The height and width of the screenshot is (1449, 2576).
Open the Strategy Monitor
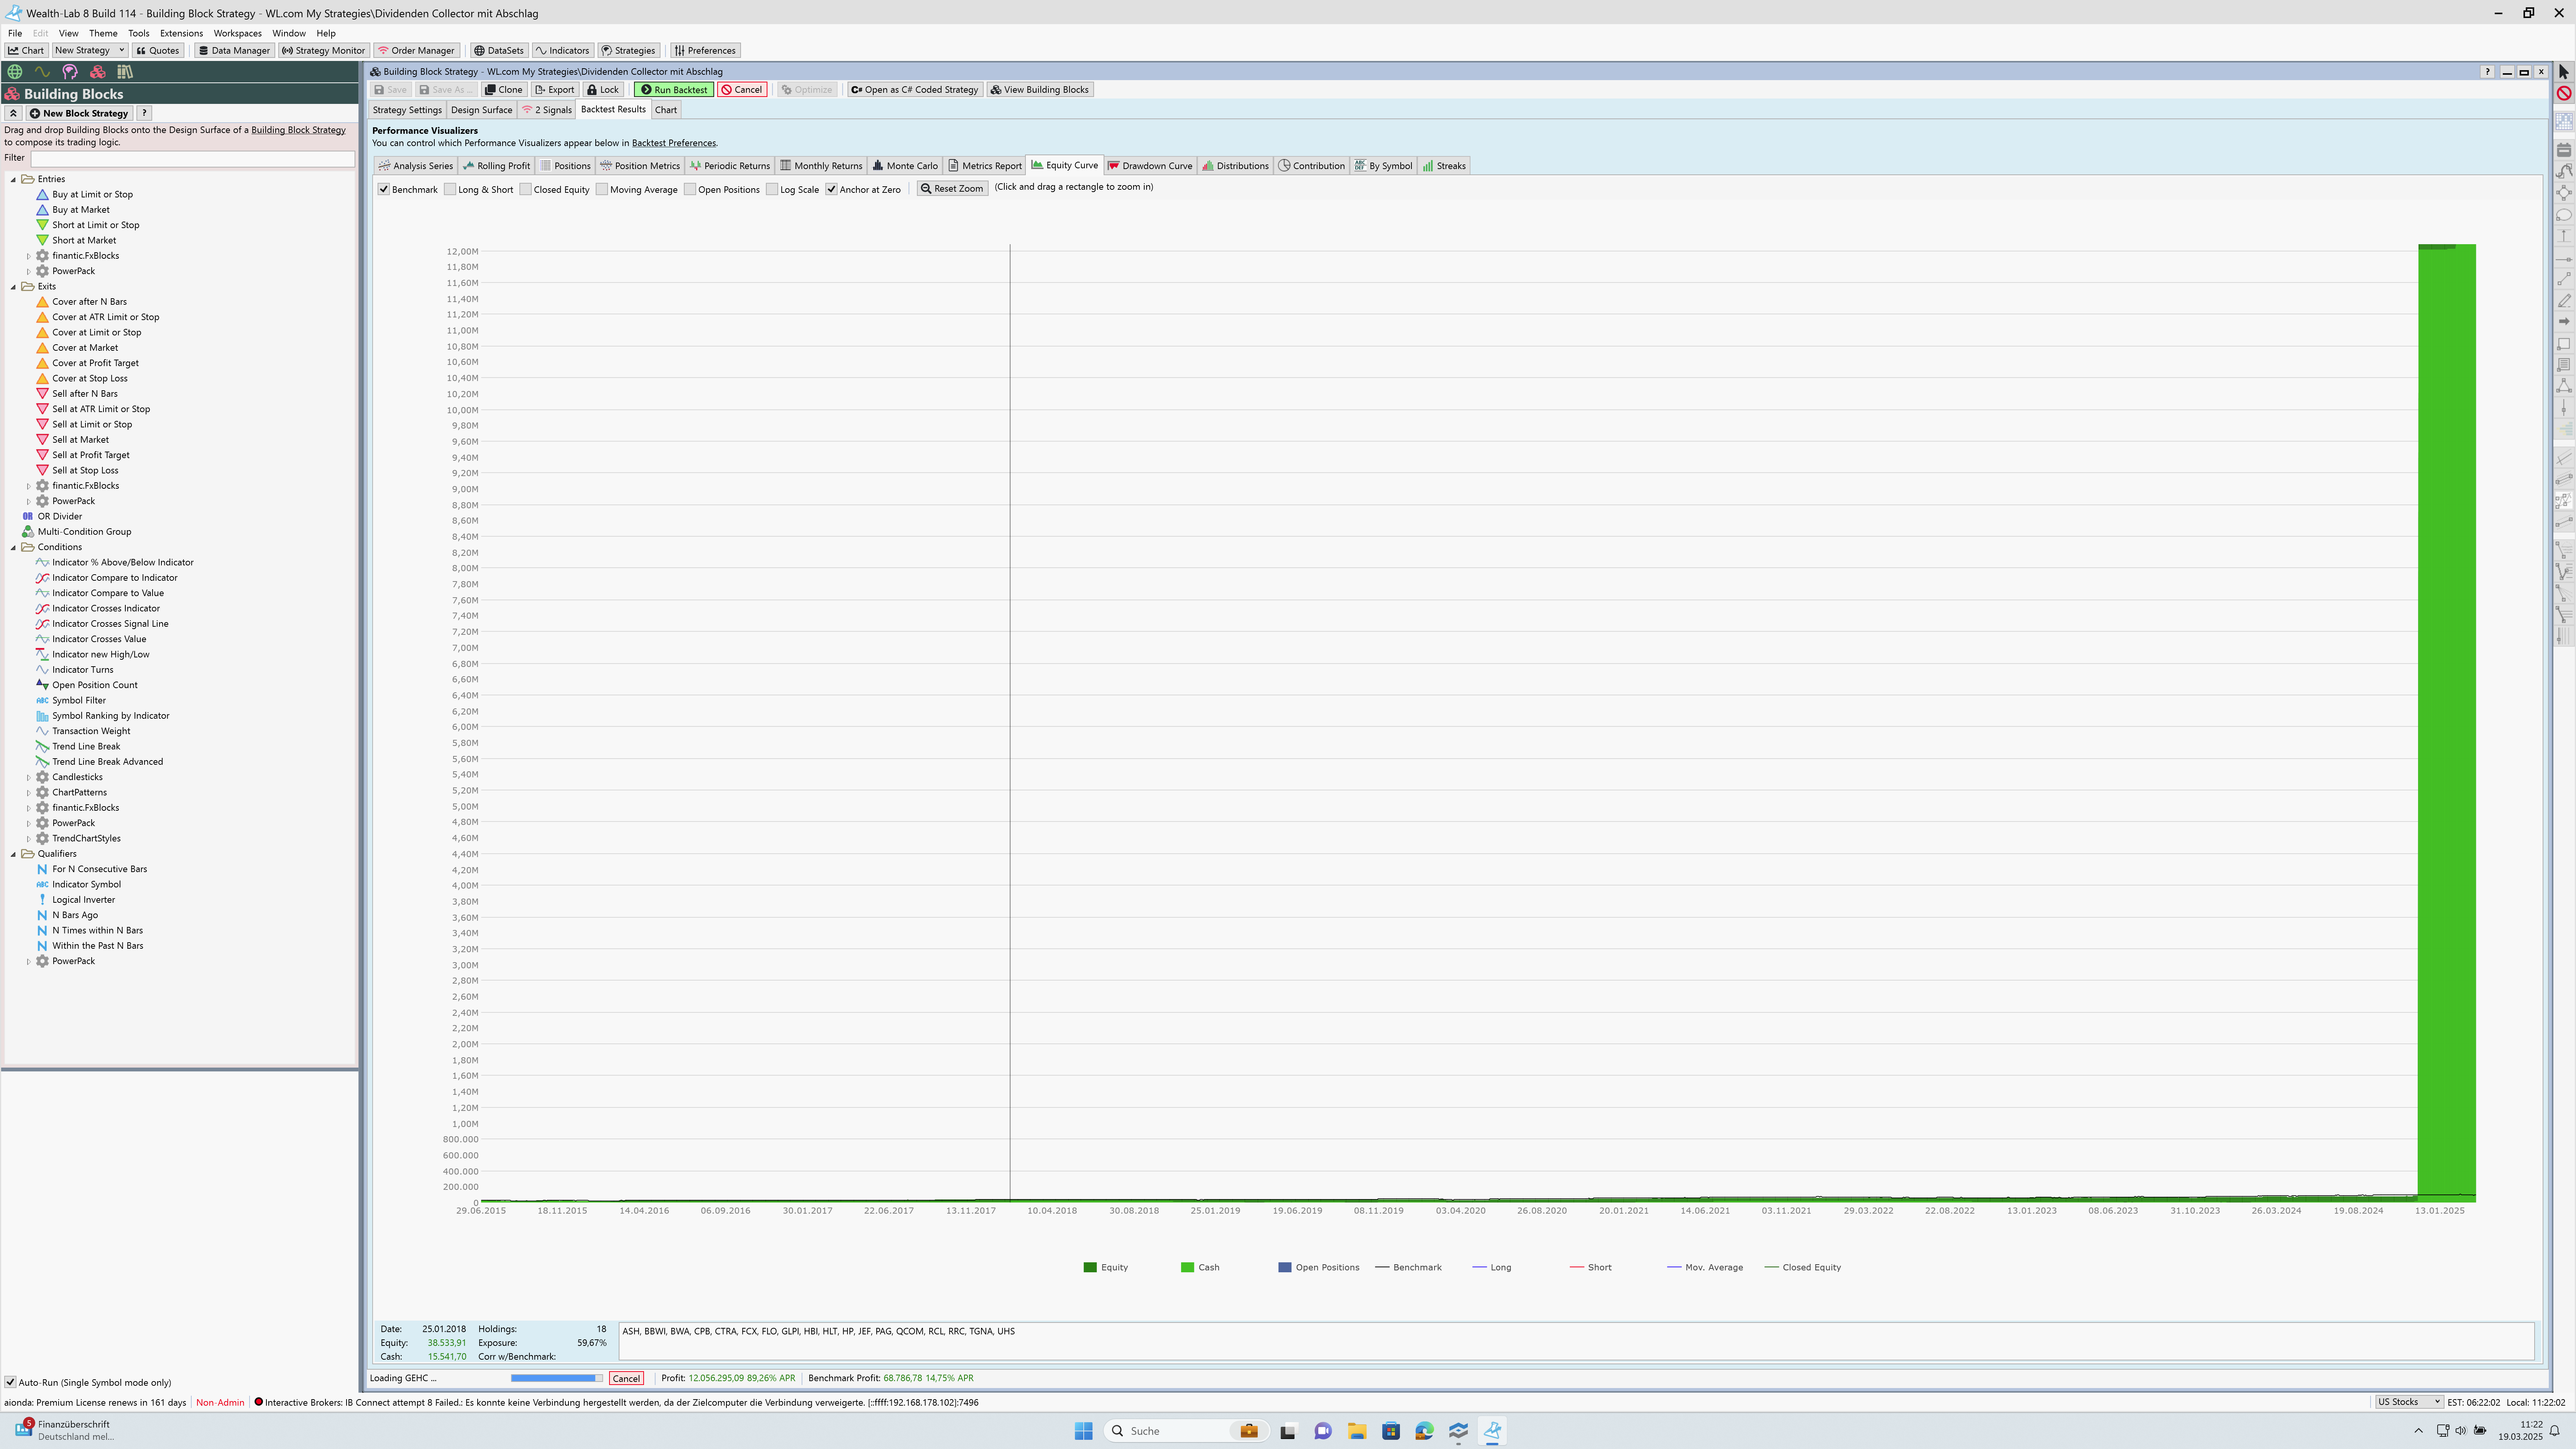(x=323, y=50)
